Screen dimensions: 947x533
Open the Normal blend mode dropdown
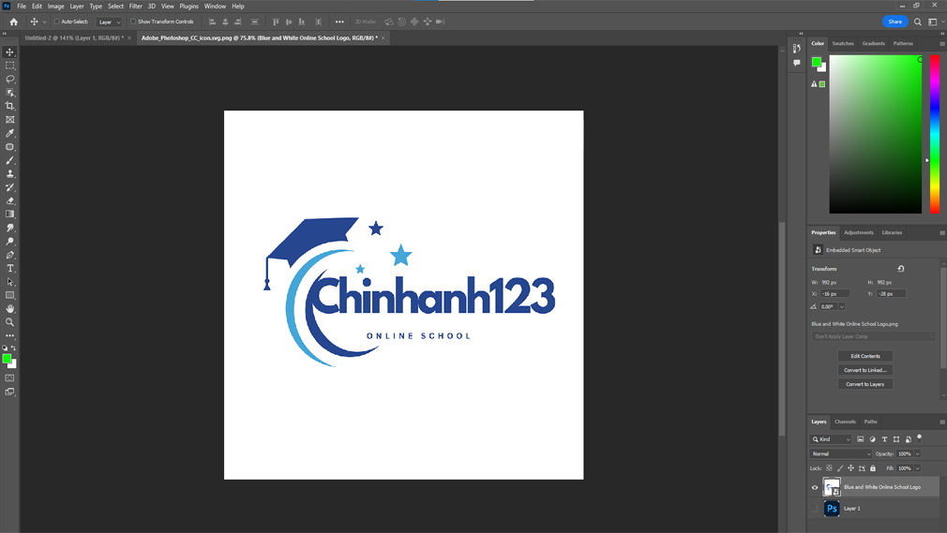click(841, 454)
